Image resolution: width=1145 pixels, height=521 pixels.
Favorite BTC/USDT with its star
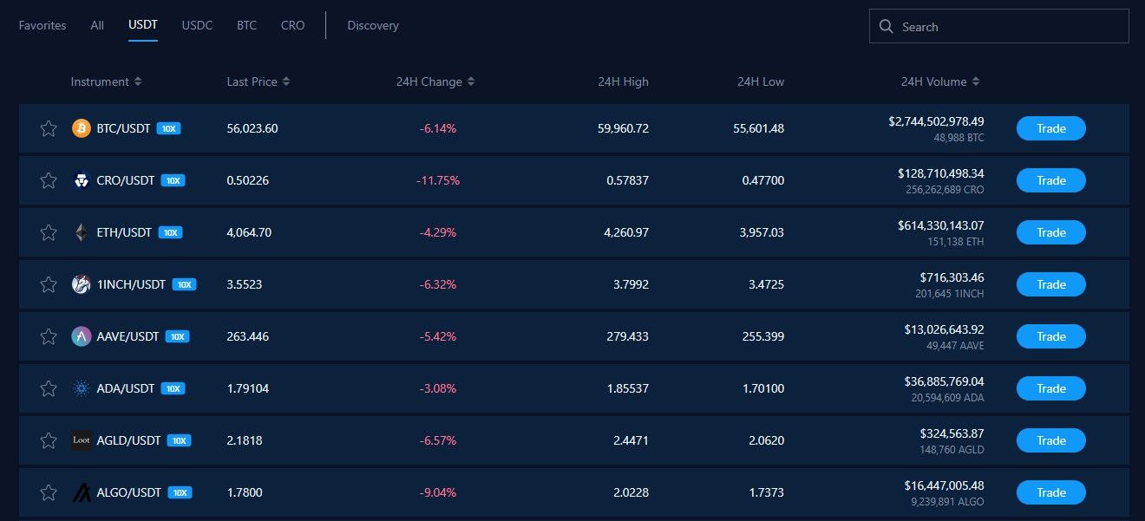(x=49, y=128)
